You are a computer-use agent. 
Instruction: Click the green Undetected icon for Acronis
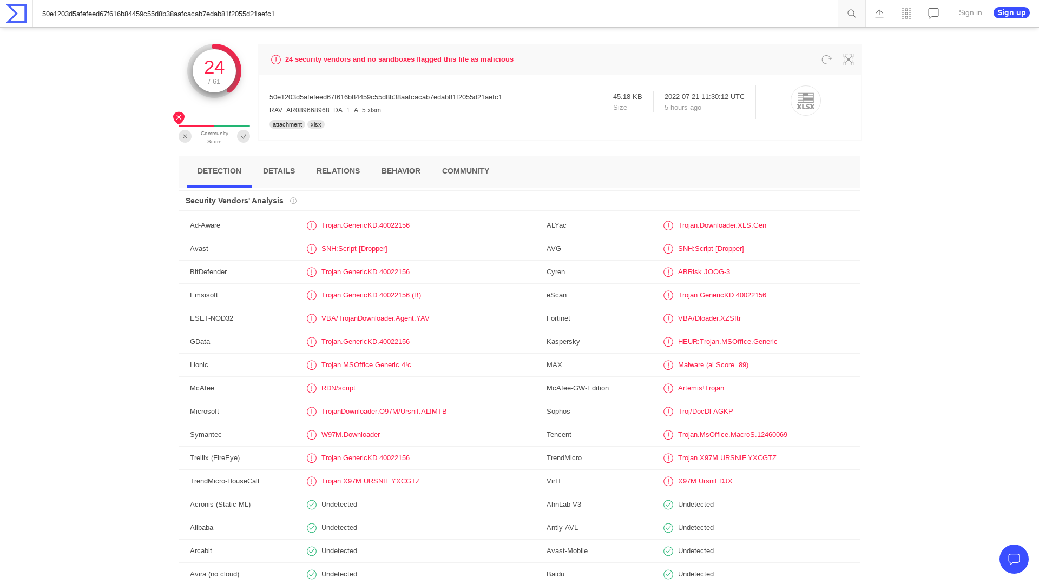click(x=312, y=505)
